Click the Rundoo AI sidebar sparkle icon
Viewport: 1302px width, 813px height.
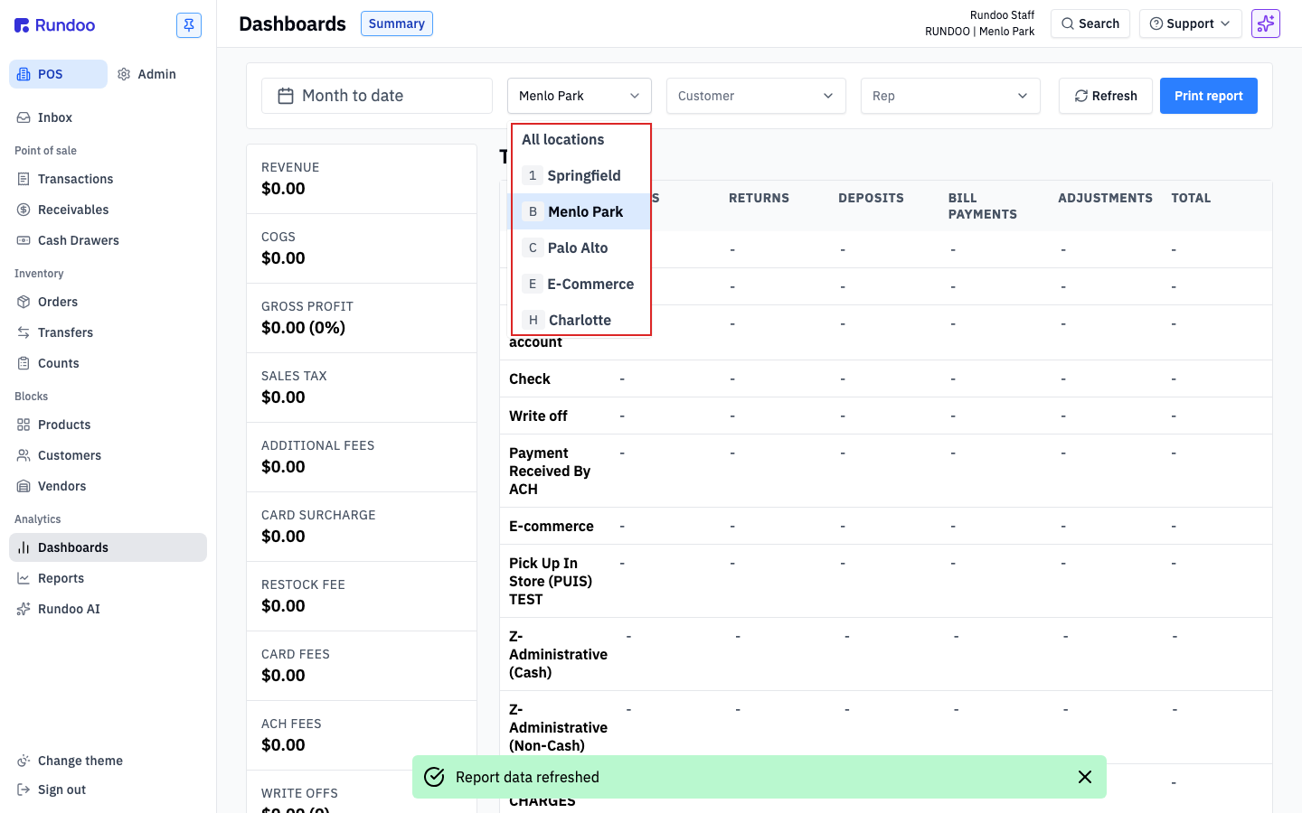pyautogui.click(x=24, y=609)
